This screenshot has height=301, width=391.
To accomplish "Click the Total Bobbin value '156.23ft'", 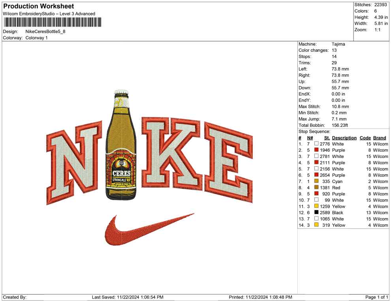I will point(340,125).
